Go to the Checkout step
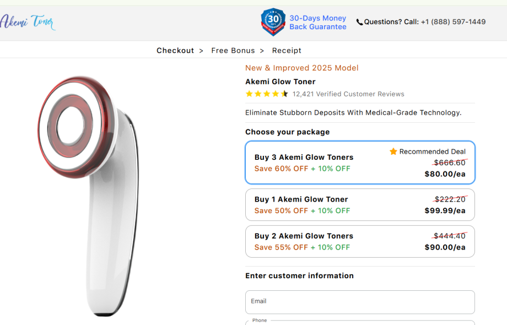 point(175,51)
